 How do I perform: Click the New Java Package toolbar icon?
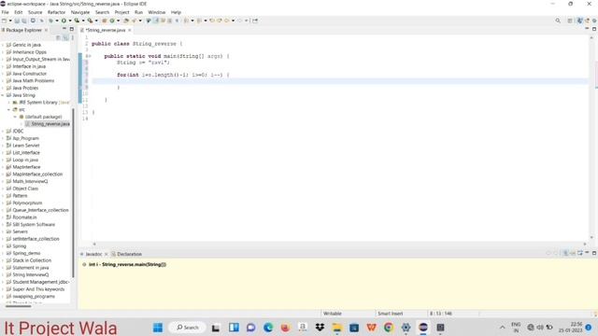point(104,21)
